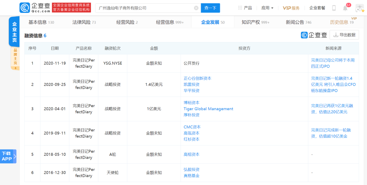Click date cell 2019-09-11
The height and width of the screenshot is (185, 367).
(55, 133)
